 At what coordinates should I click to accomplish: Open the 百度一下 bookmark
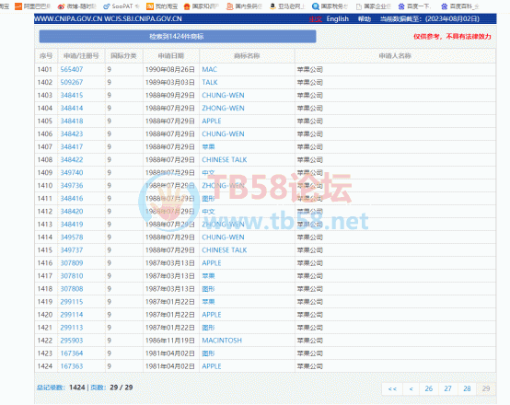click(x=414, y=6)
